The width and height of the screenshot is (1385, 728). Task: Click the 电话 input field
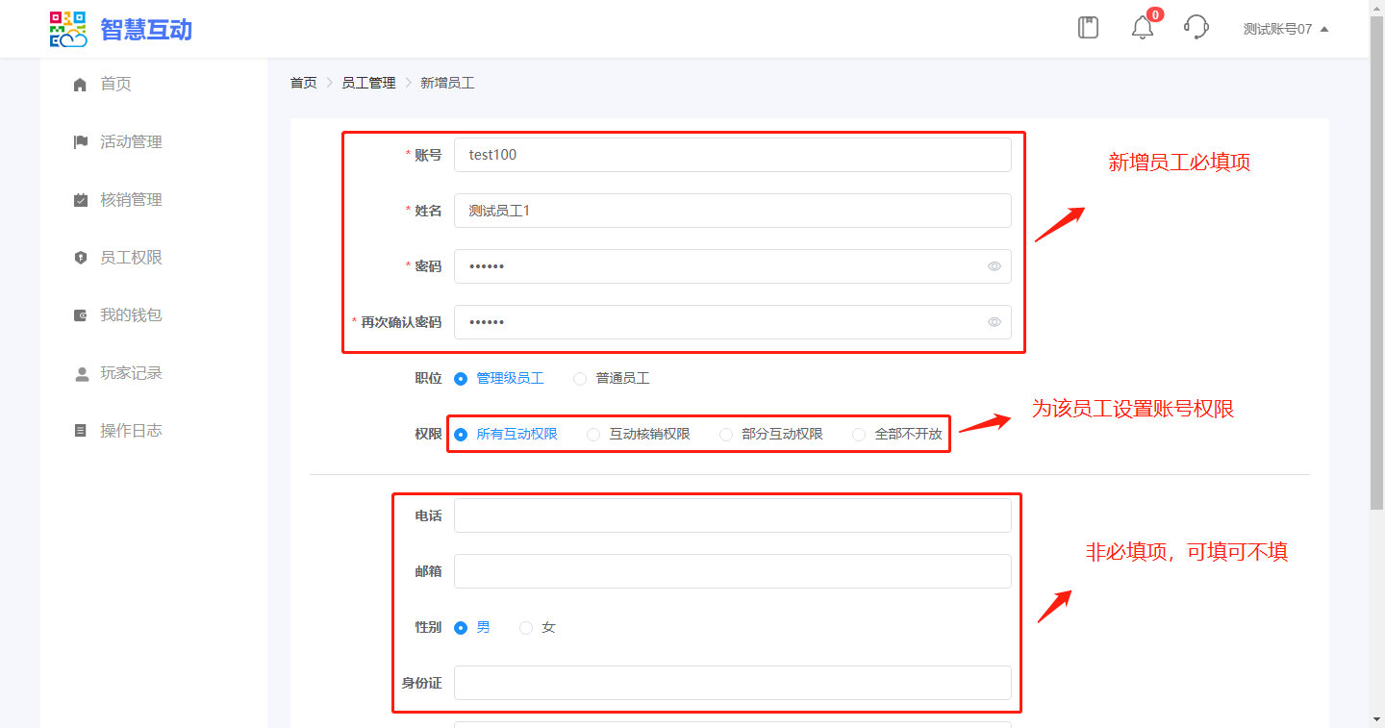732,515
